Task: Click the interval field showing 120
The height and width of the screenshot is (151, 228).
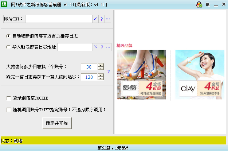Action: [x=89, y=77]
